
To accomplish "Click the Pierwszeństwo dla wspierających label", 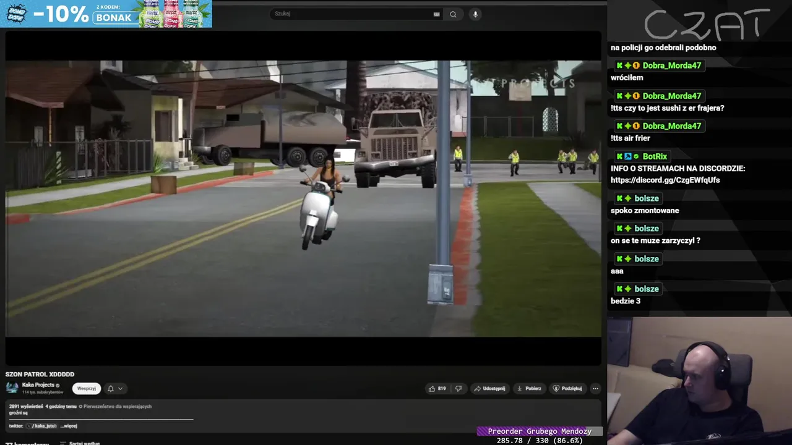I will click(117, 407).
